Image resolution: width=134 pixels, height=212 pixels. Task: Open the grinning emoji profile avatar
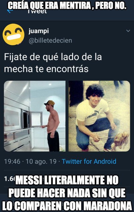click(x=13, y=34)
